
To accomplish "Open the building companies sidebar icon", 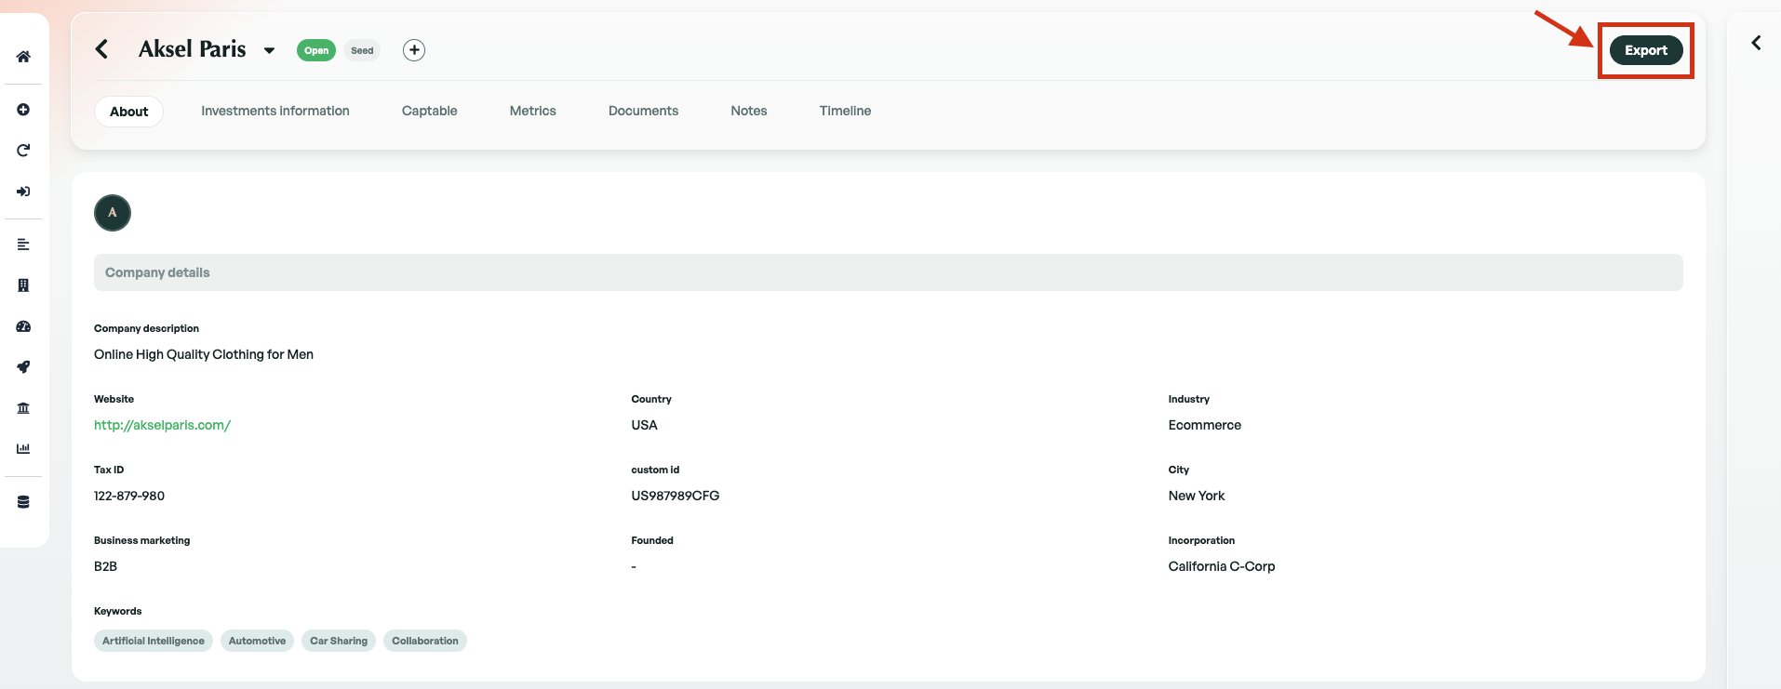I will point(23,285).
